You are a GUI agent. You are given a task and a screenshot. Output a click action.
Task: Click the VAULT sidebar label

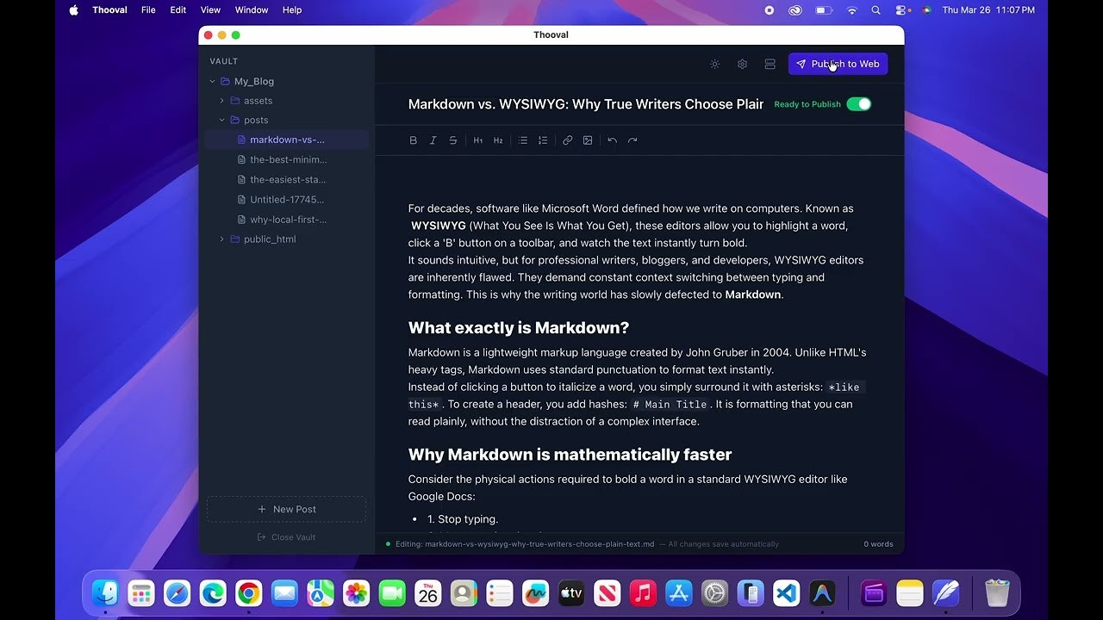pos(223,61)
